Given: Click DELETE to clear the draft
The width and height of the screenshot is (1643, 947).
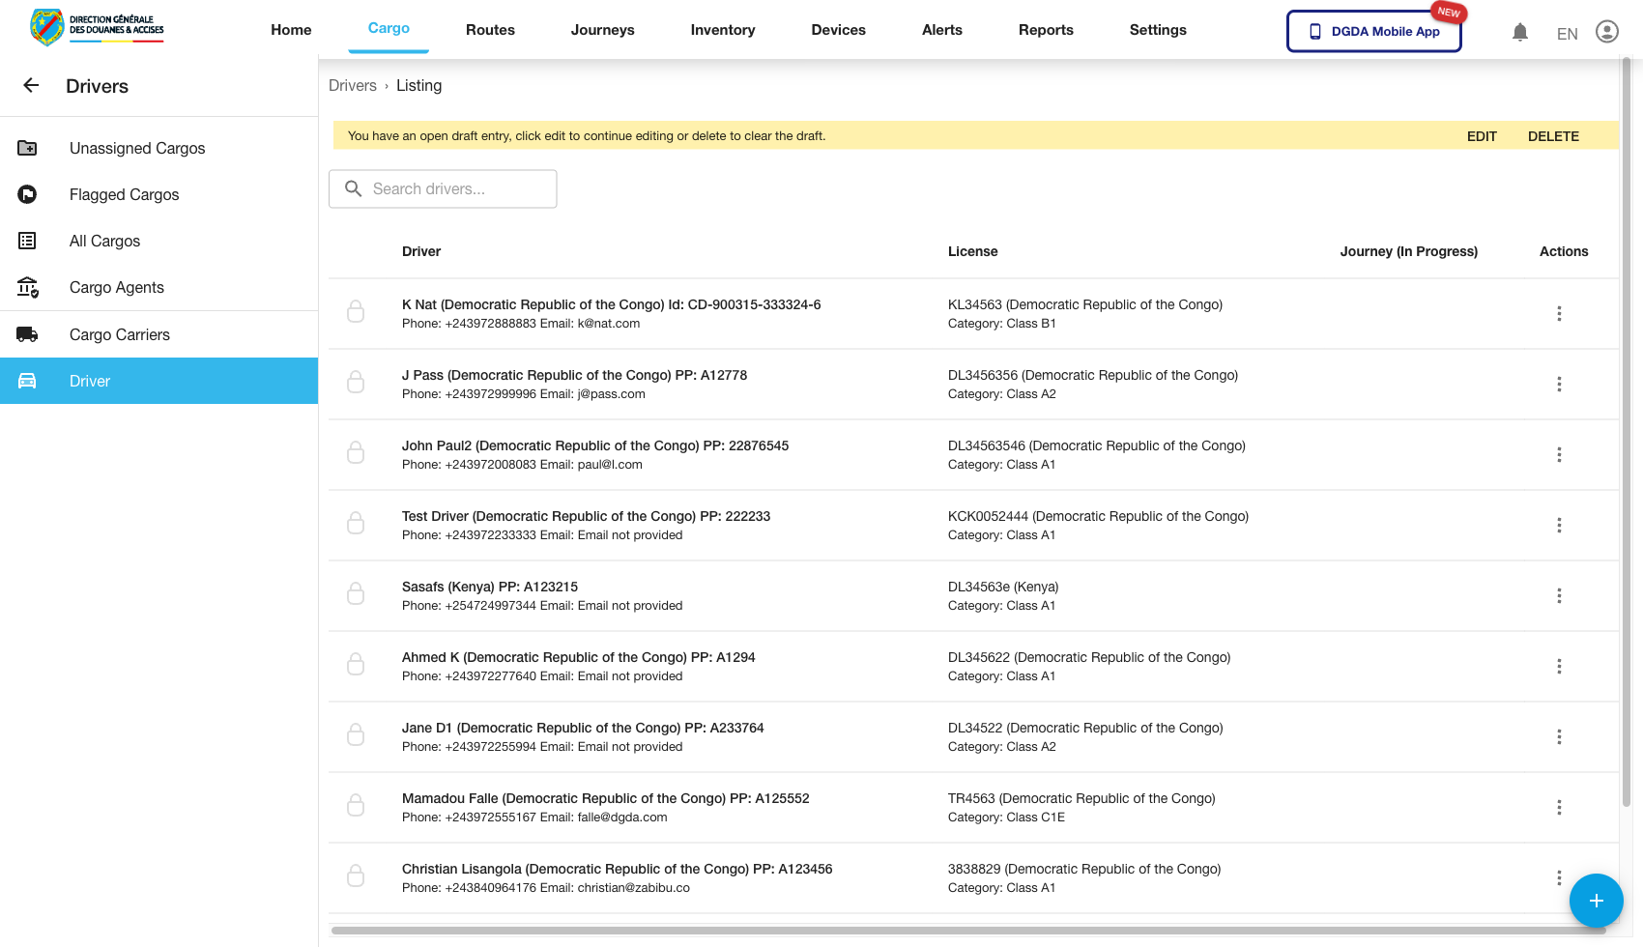Looking at the screenshot, I should 1552,136.
